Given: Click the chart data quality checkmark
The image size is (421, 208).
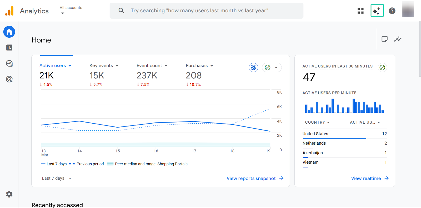Looking at the screenshot, I should click(x=268, y=68).
